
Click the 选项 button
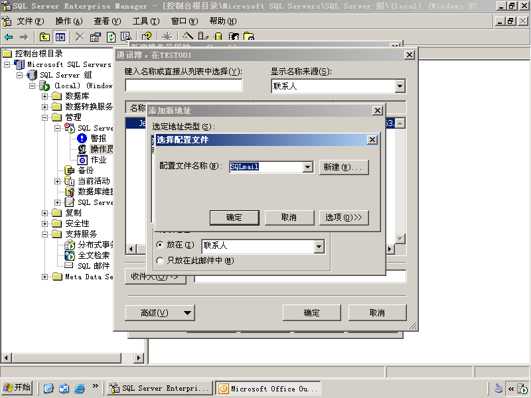(x=344, y=218)
